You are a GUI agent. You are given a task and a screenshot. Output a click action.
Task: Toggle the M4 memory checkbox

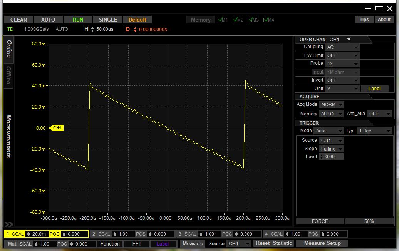[x=266, y=20]
